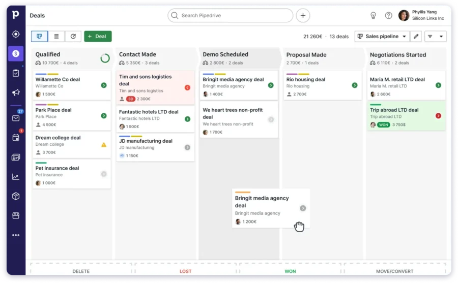
Task: Open the Sales pipeline dropdown
Action: 382,36
